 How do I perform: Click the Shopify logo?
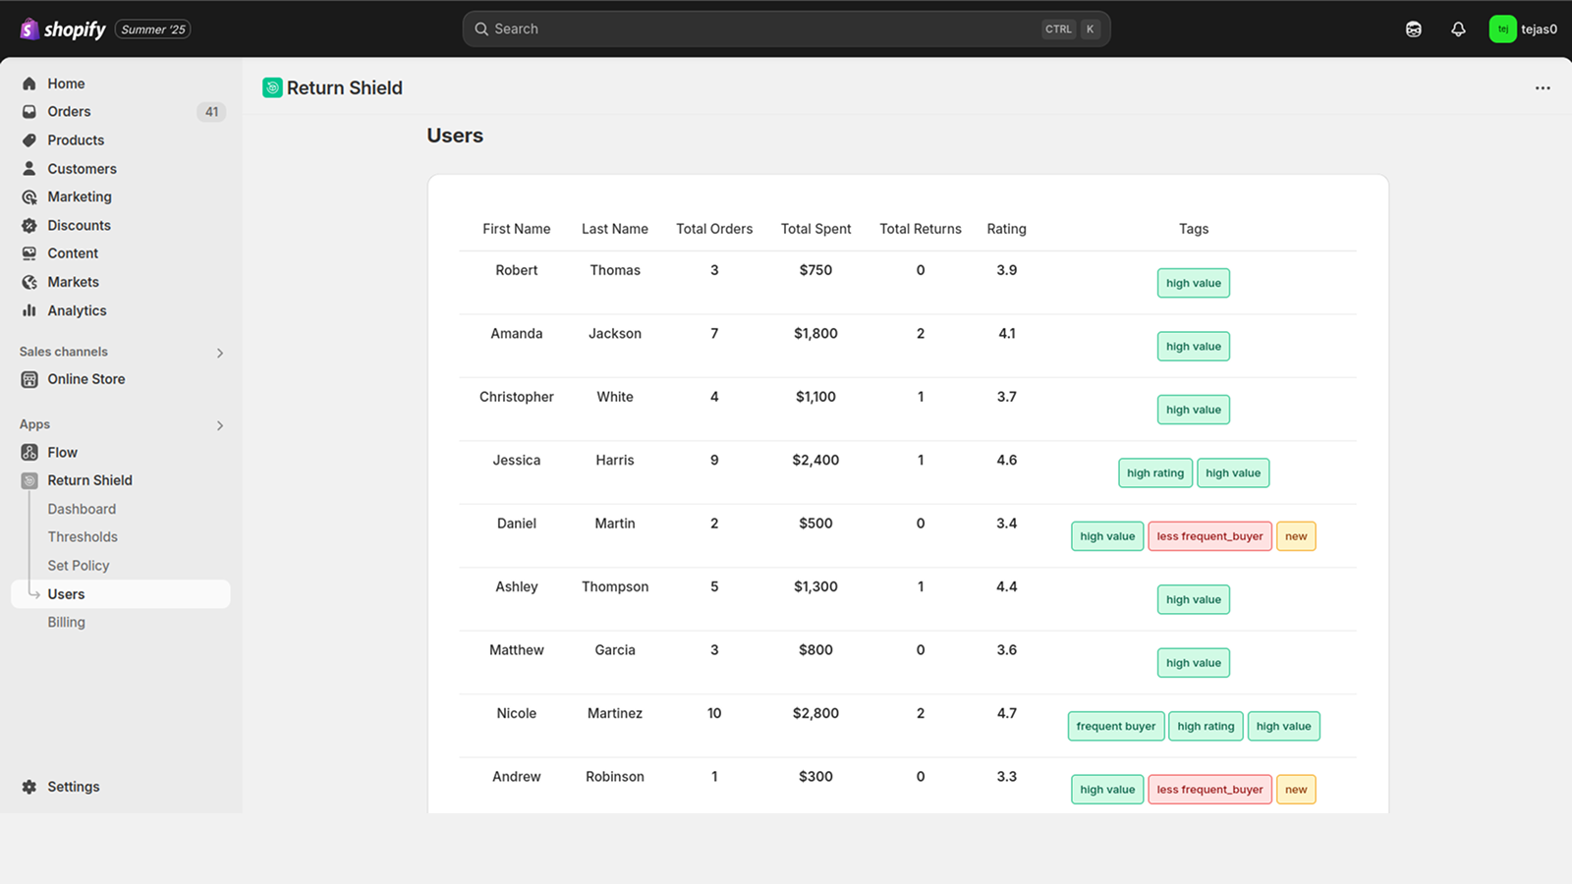pos(63,29)
